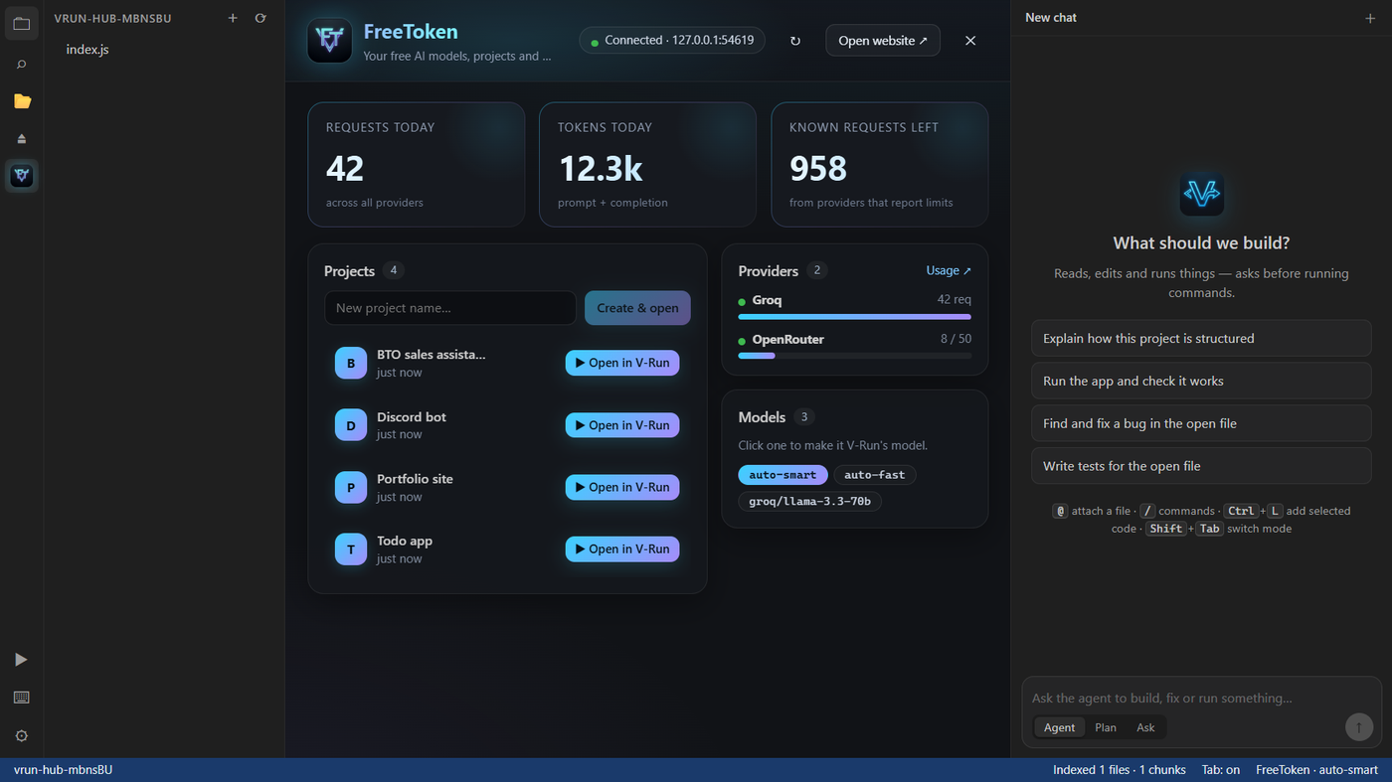Screen dimensions: 1392x782
Task: Choose the groq/llama-3.3-70b model chip
Action: tap(810, 502)
